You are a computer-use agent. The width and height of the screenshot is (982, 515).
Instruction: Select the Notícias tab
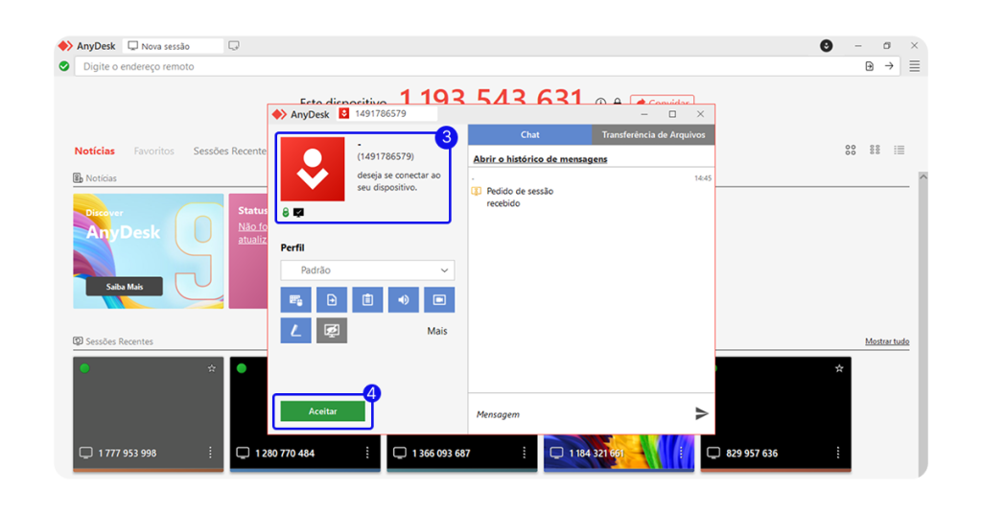94,151
